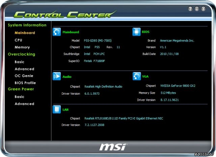Click the LAN server icon
This screenshot has height=157, width=216.
pos(57,109)
